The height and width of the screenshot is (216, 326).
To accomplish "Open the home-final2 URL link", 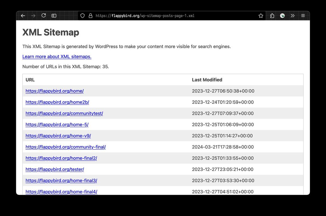I will pos(61,158).
